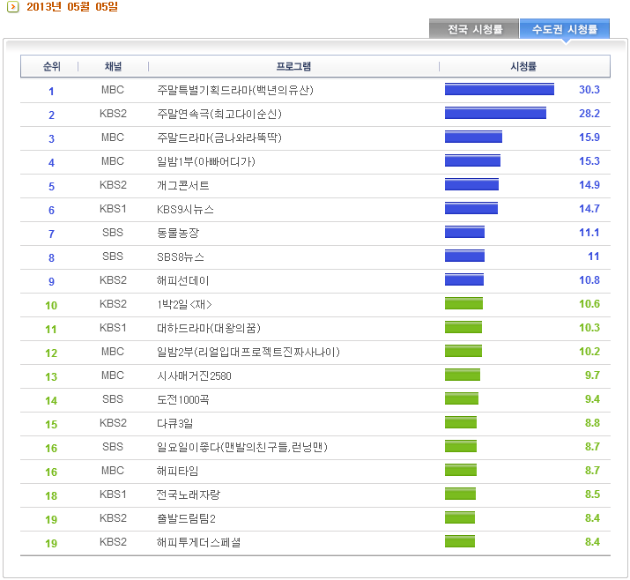Click rank number 10
This screenshot has width=630, height=580.
tap(51, 306)
